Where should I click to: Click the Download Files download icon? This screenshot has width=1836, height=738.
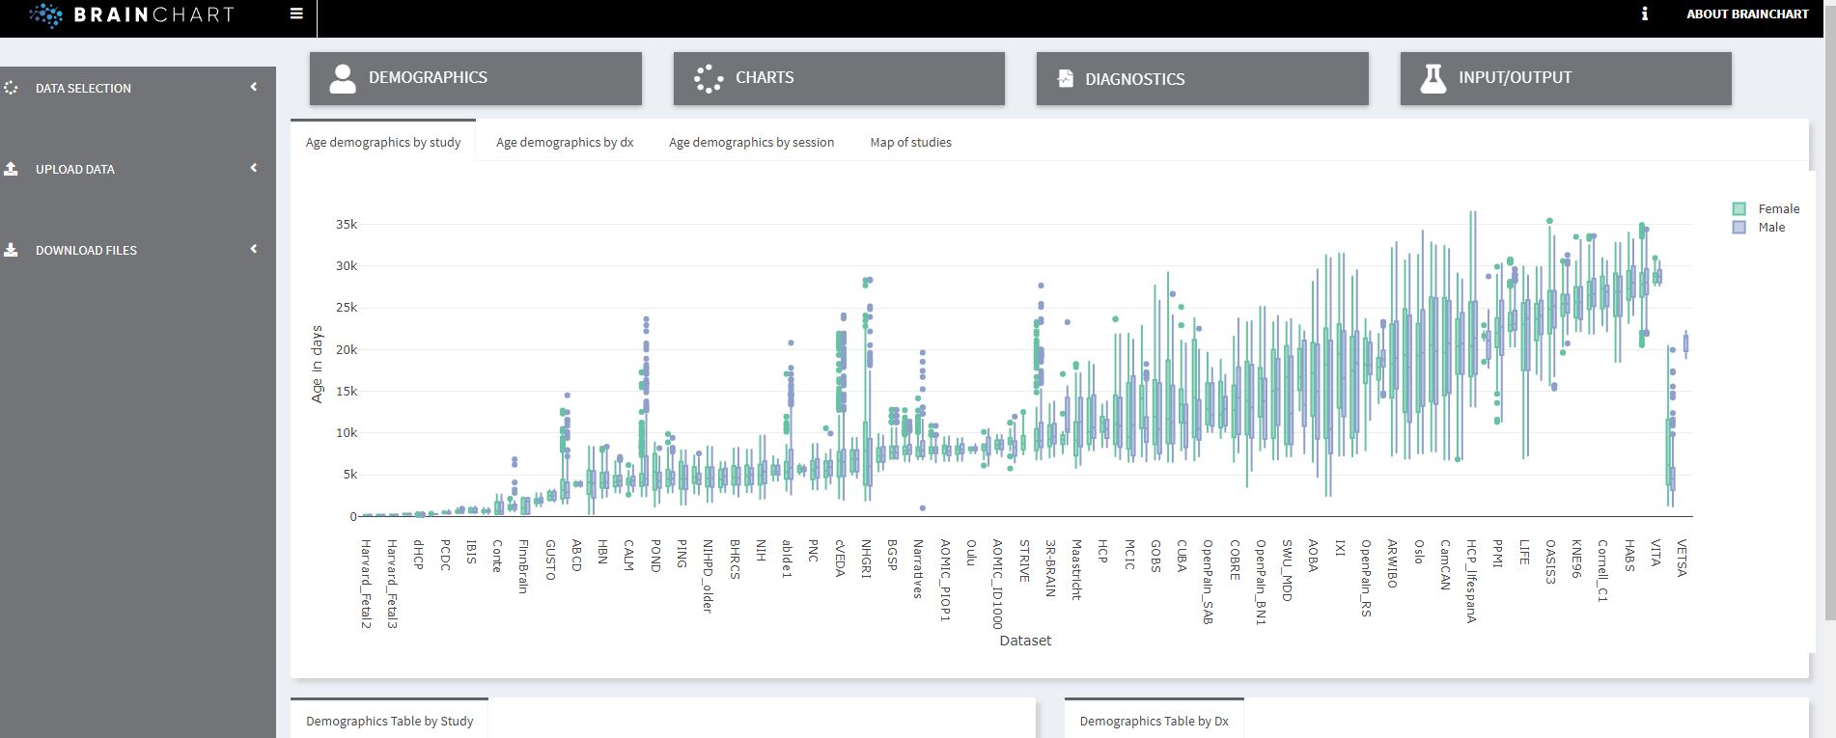(x=12, y=250)
